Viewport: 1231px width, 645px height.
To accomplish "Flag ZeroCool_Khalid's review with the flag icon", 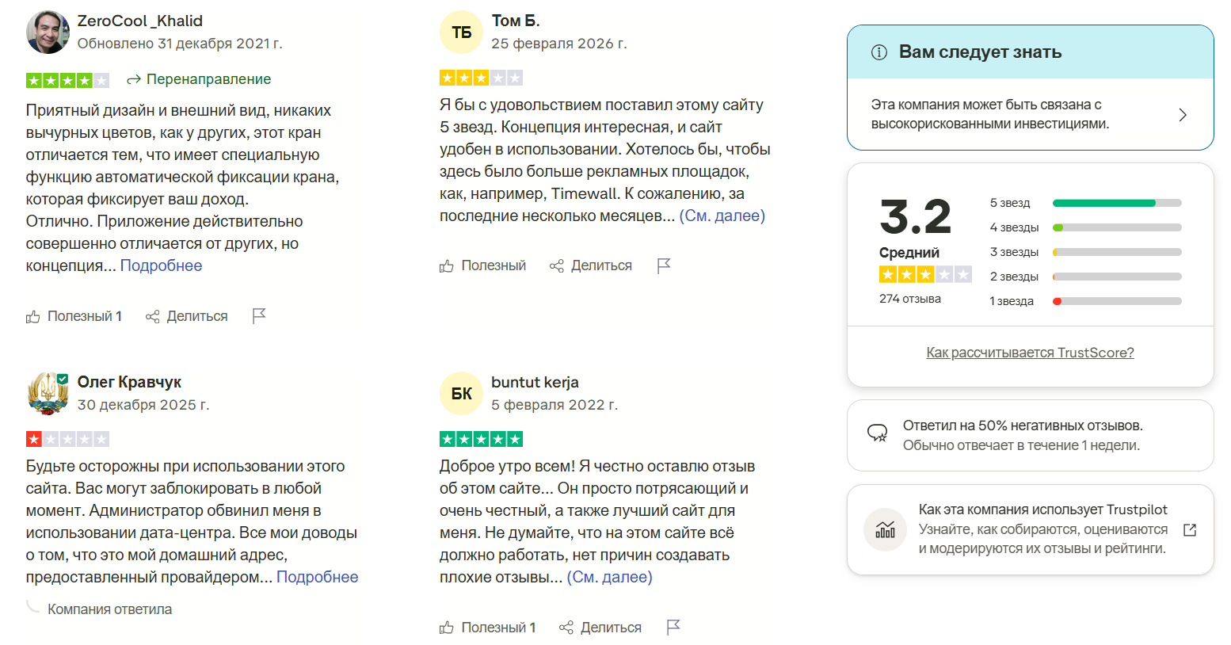I will [259, 316].
